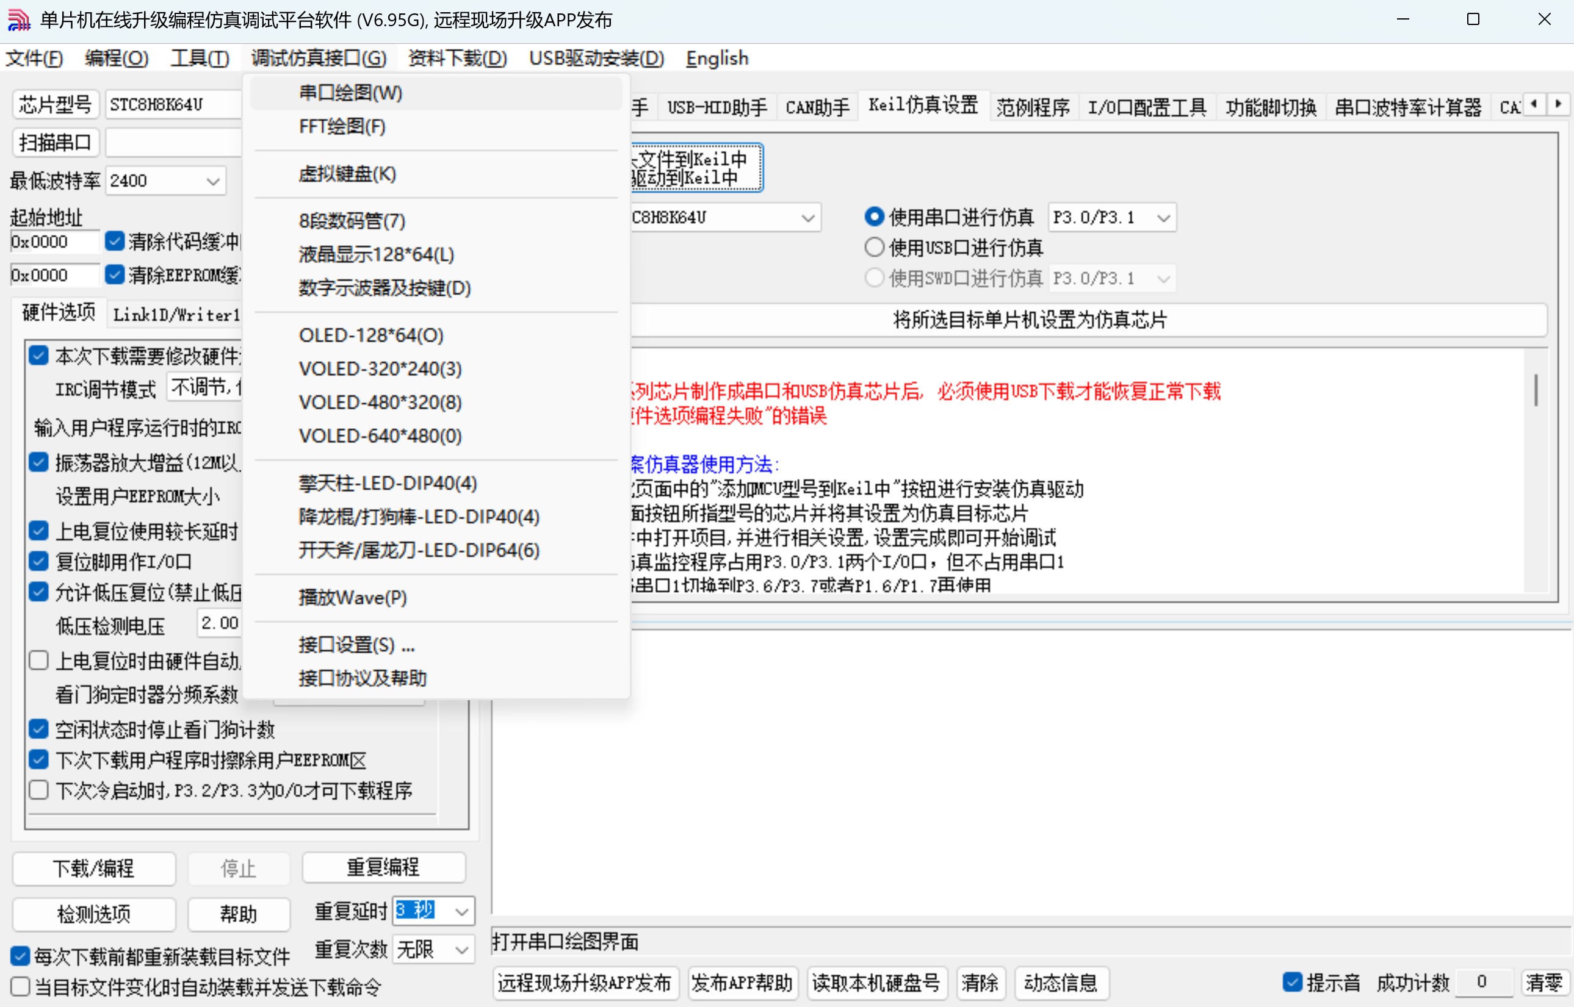Viewport: 1574px width, 1007px height.
Task: Open 数字示波器及按键(D) entry
Action: tap(436, 288)
